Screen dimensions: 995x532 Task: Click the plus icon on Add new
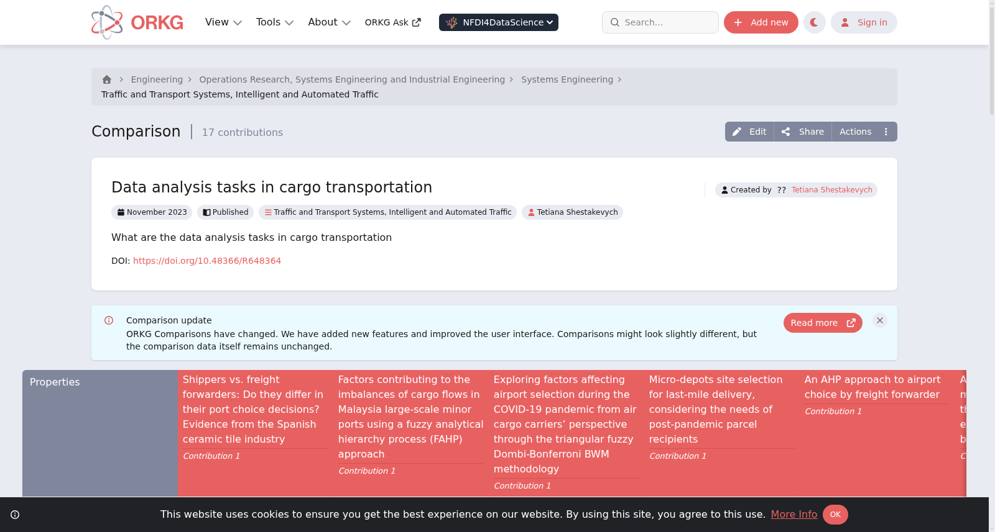tap(738, 22)
